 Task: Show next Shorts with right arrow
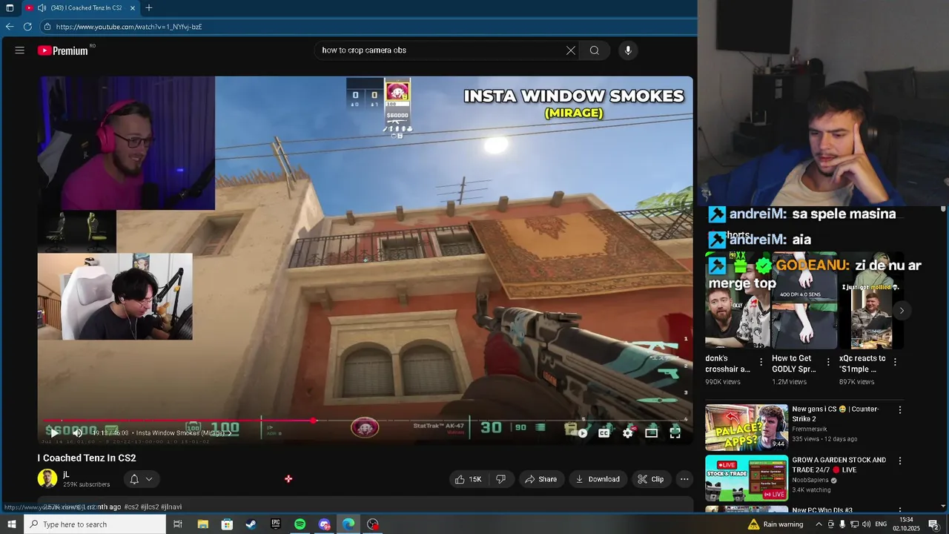tap(902, 311)
